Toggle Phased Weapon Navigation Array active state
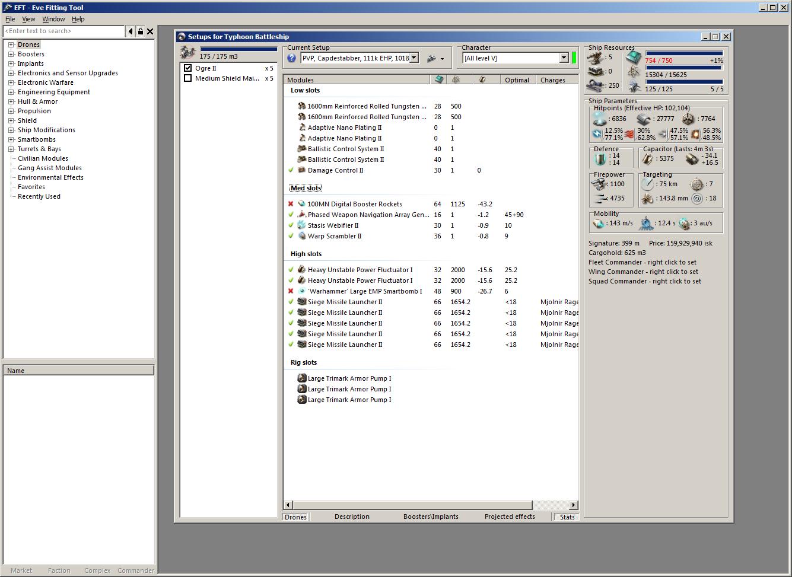The width and height of the screenshot is (792, 577). coord(291,215)
